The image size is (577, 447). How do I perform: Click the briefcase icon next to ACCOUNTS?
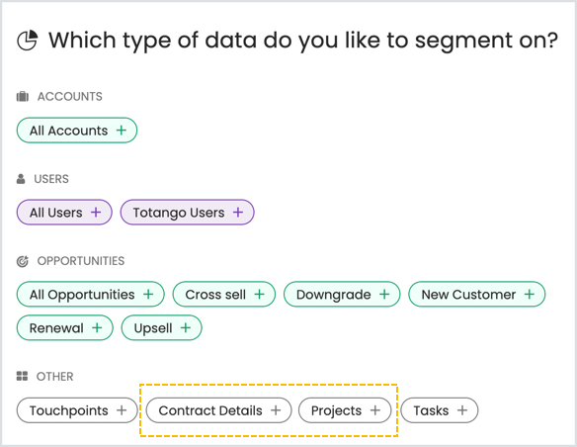point(23,97)
